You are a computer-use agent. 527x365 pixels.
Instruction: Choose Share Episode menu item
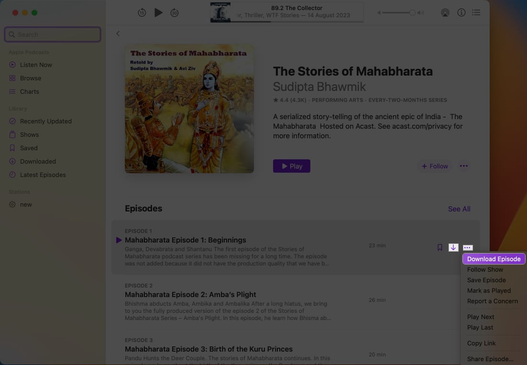[490, 359]
